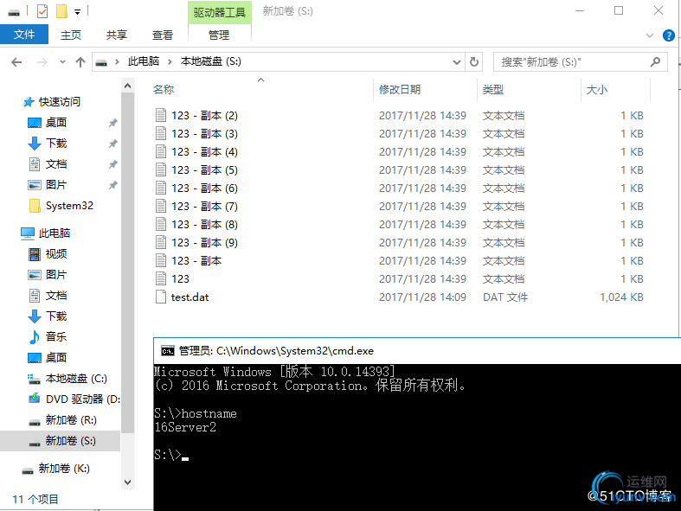Select file 123 - 副本 (4)
The width and height of the screenshot is (681, 511).
[x=204, y=152]
